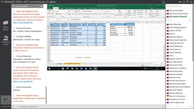Viewport: 194px width, 109px height.
Task: Click the send message enter icon
Action: (163, 106)
